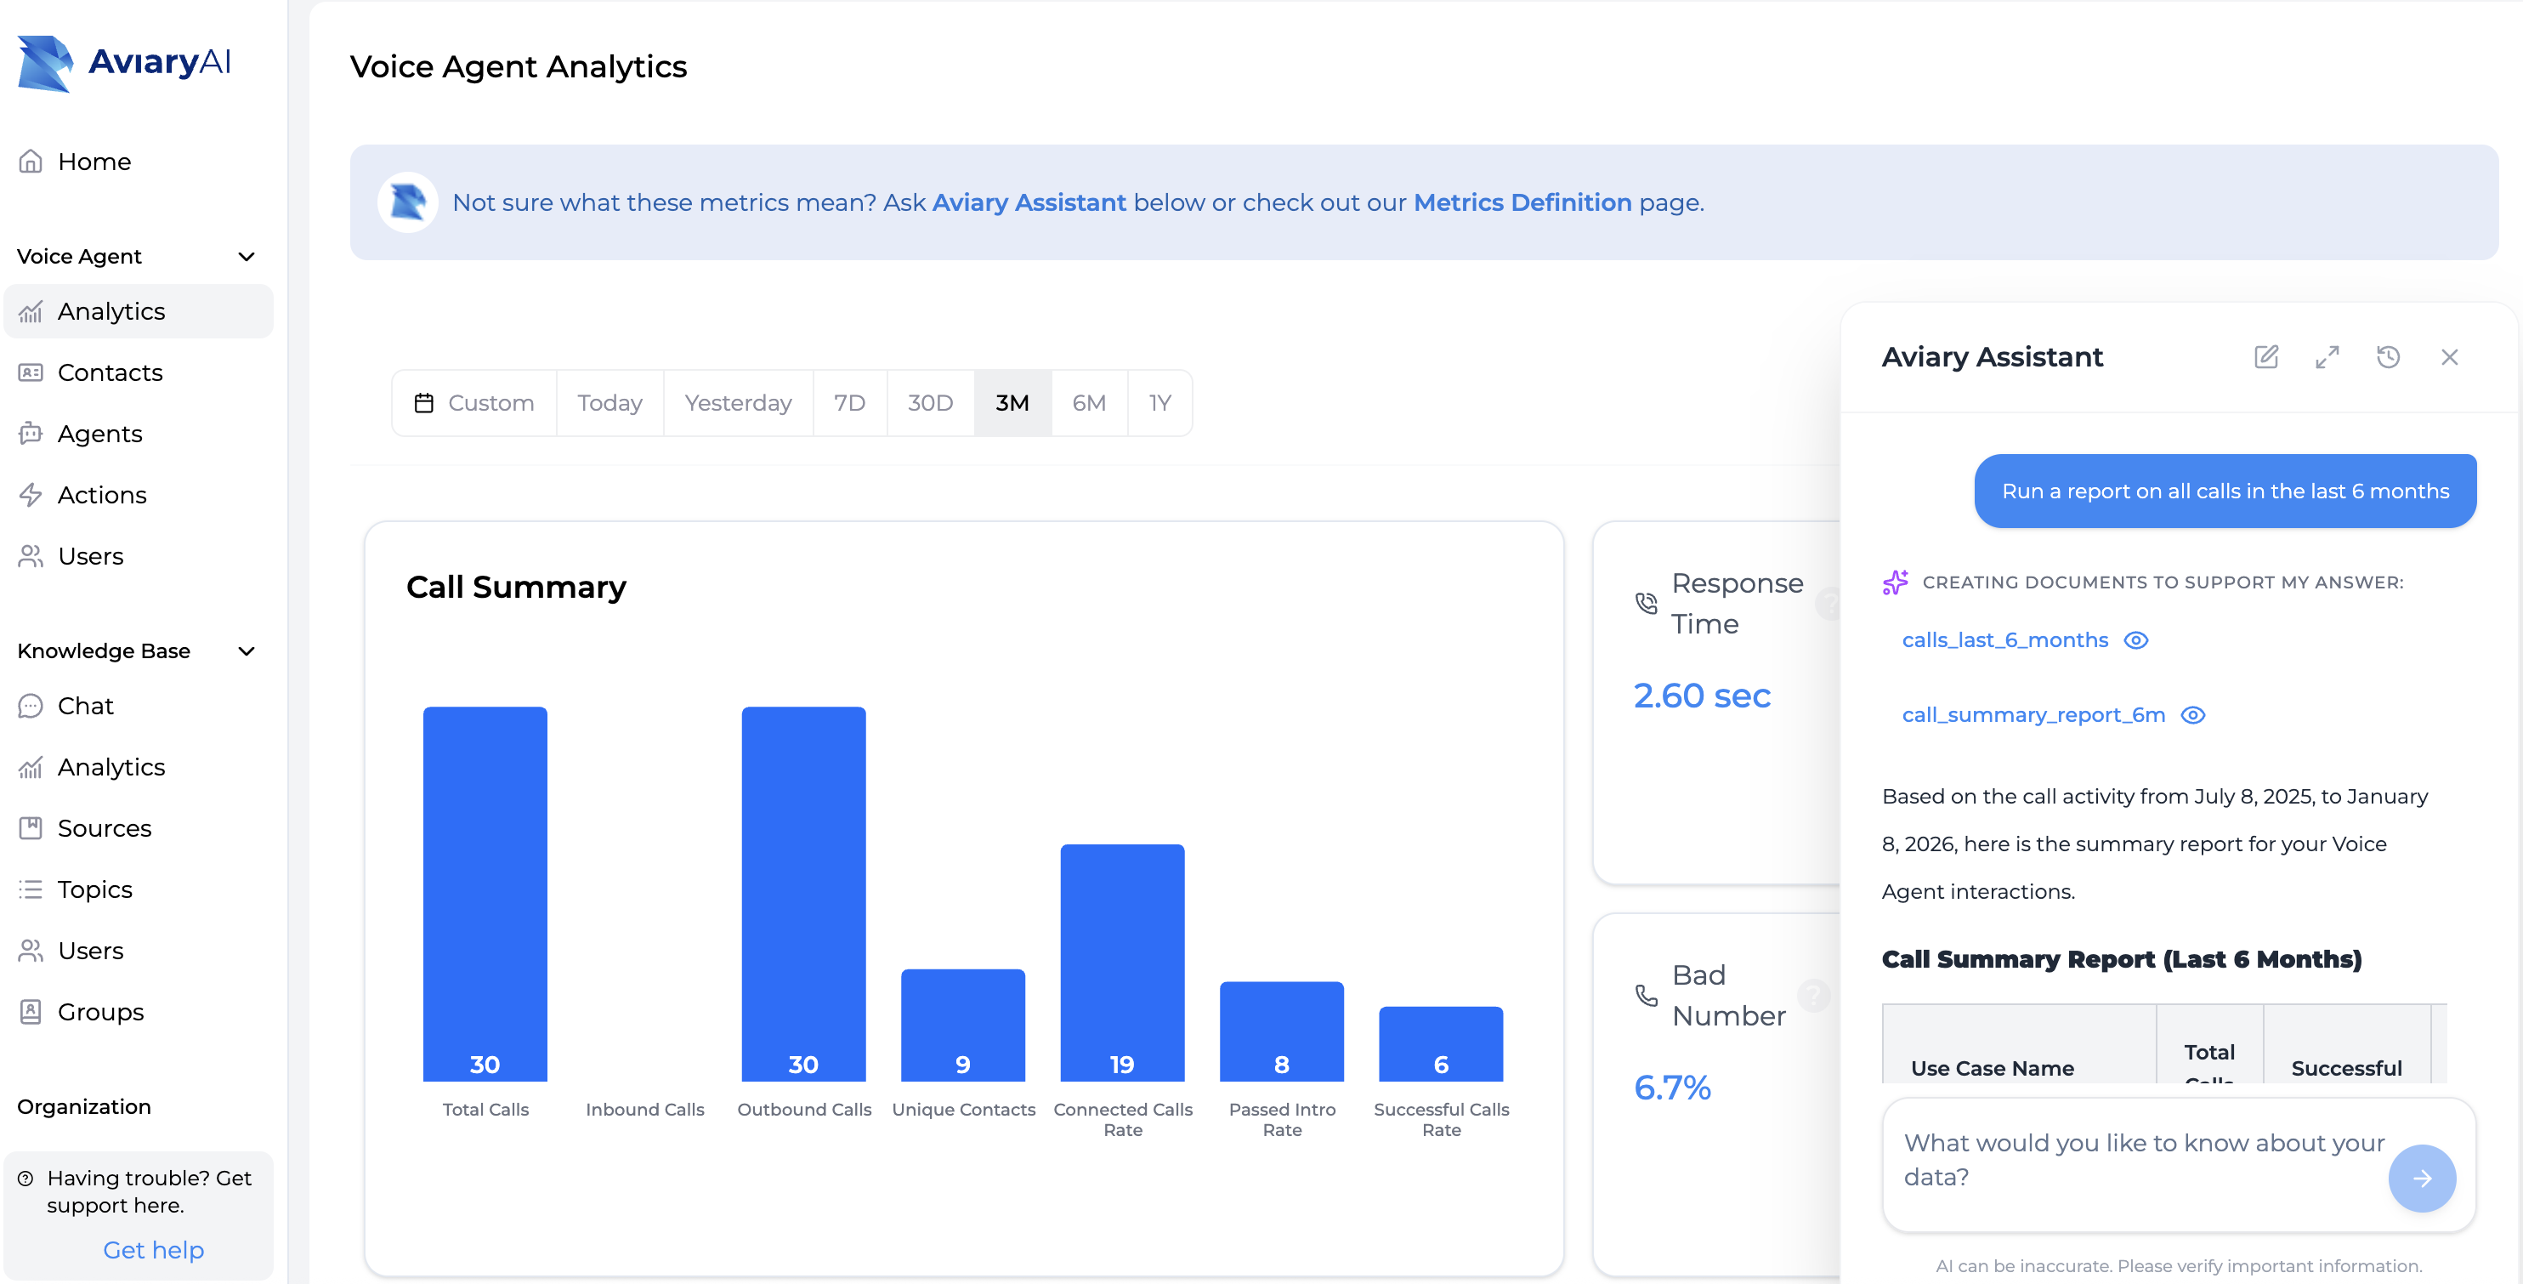Open the Custom date range picker

click(x=474, y=402)
